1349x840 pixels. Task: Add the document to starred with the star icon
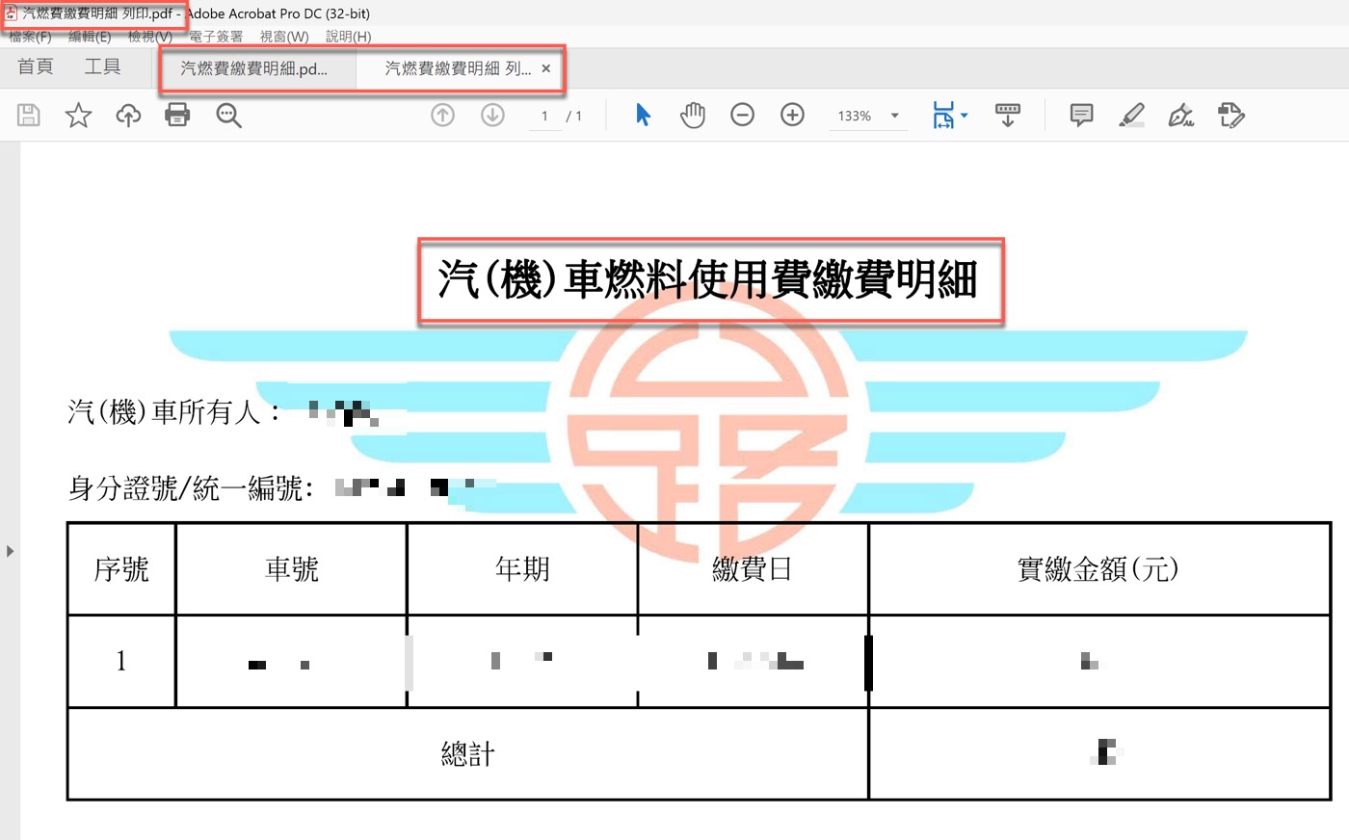[78, 116]
